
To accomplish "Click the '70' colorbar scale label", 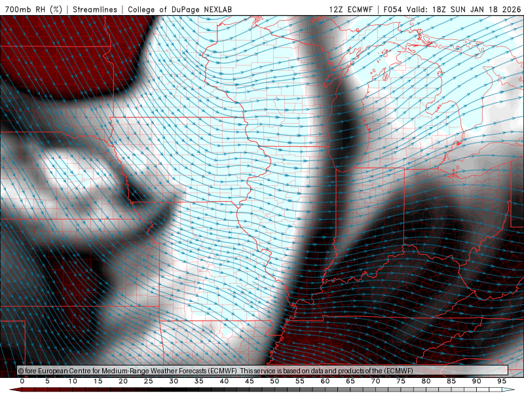I will pos(375,381).
